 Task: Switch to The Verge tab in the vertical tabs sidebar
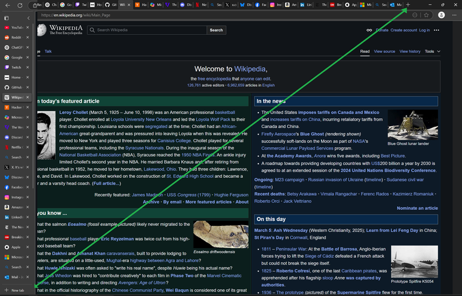[x=15, y=127]
